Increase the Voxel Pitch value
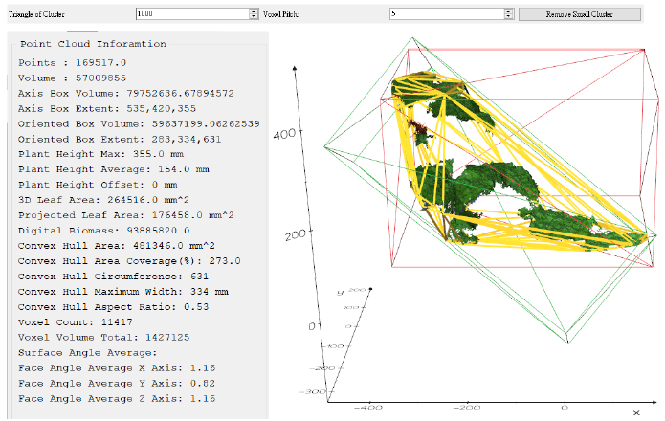The height and width of the screenshot is (421, 665). click(x=508, y=11)
